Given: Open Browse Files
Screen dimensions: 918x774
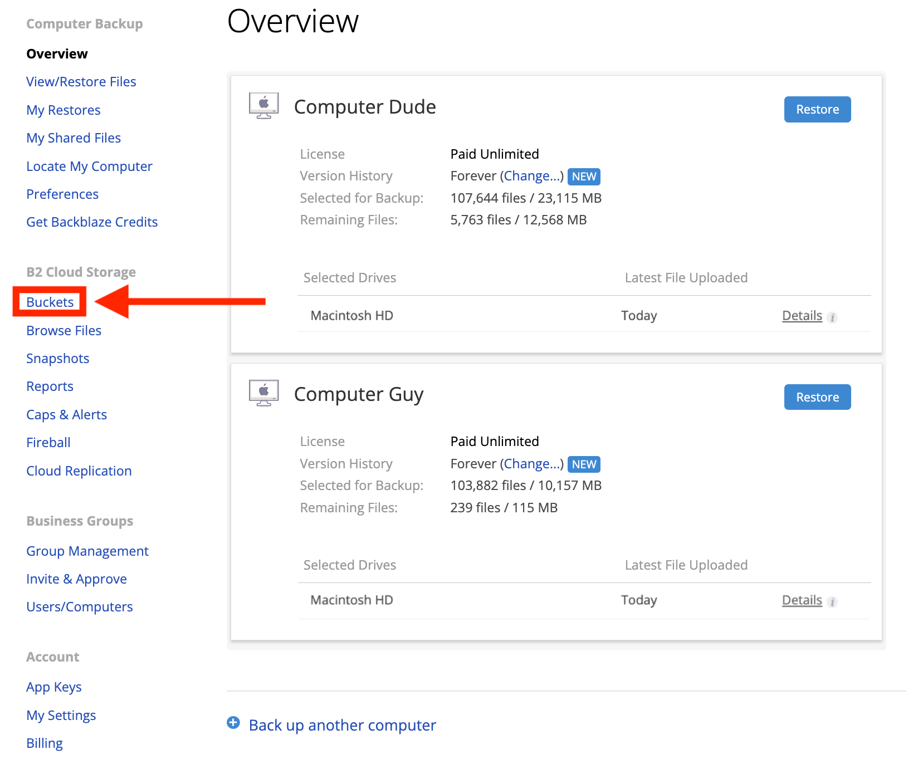Looking at the screenshot, I should tap(64, 331).
